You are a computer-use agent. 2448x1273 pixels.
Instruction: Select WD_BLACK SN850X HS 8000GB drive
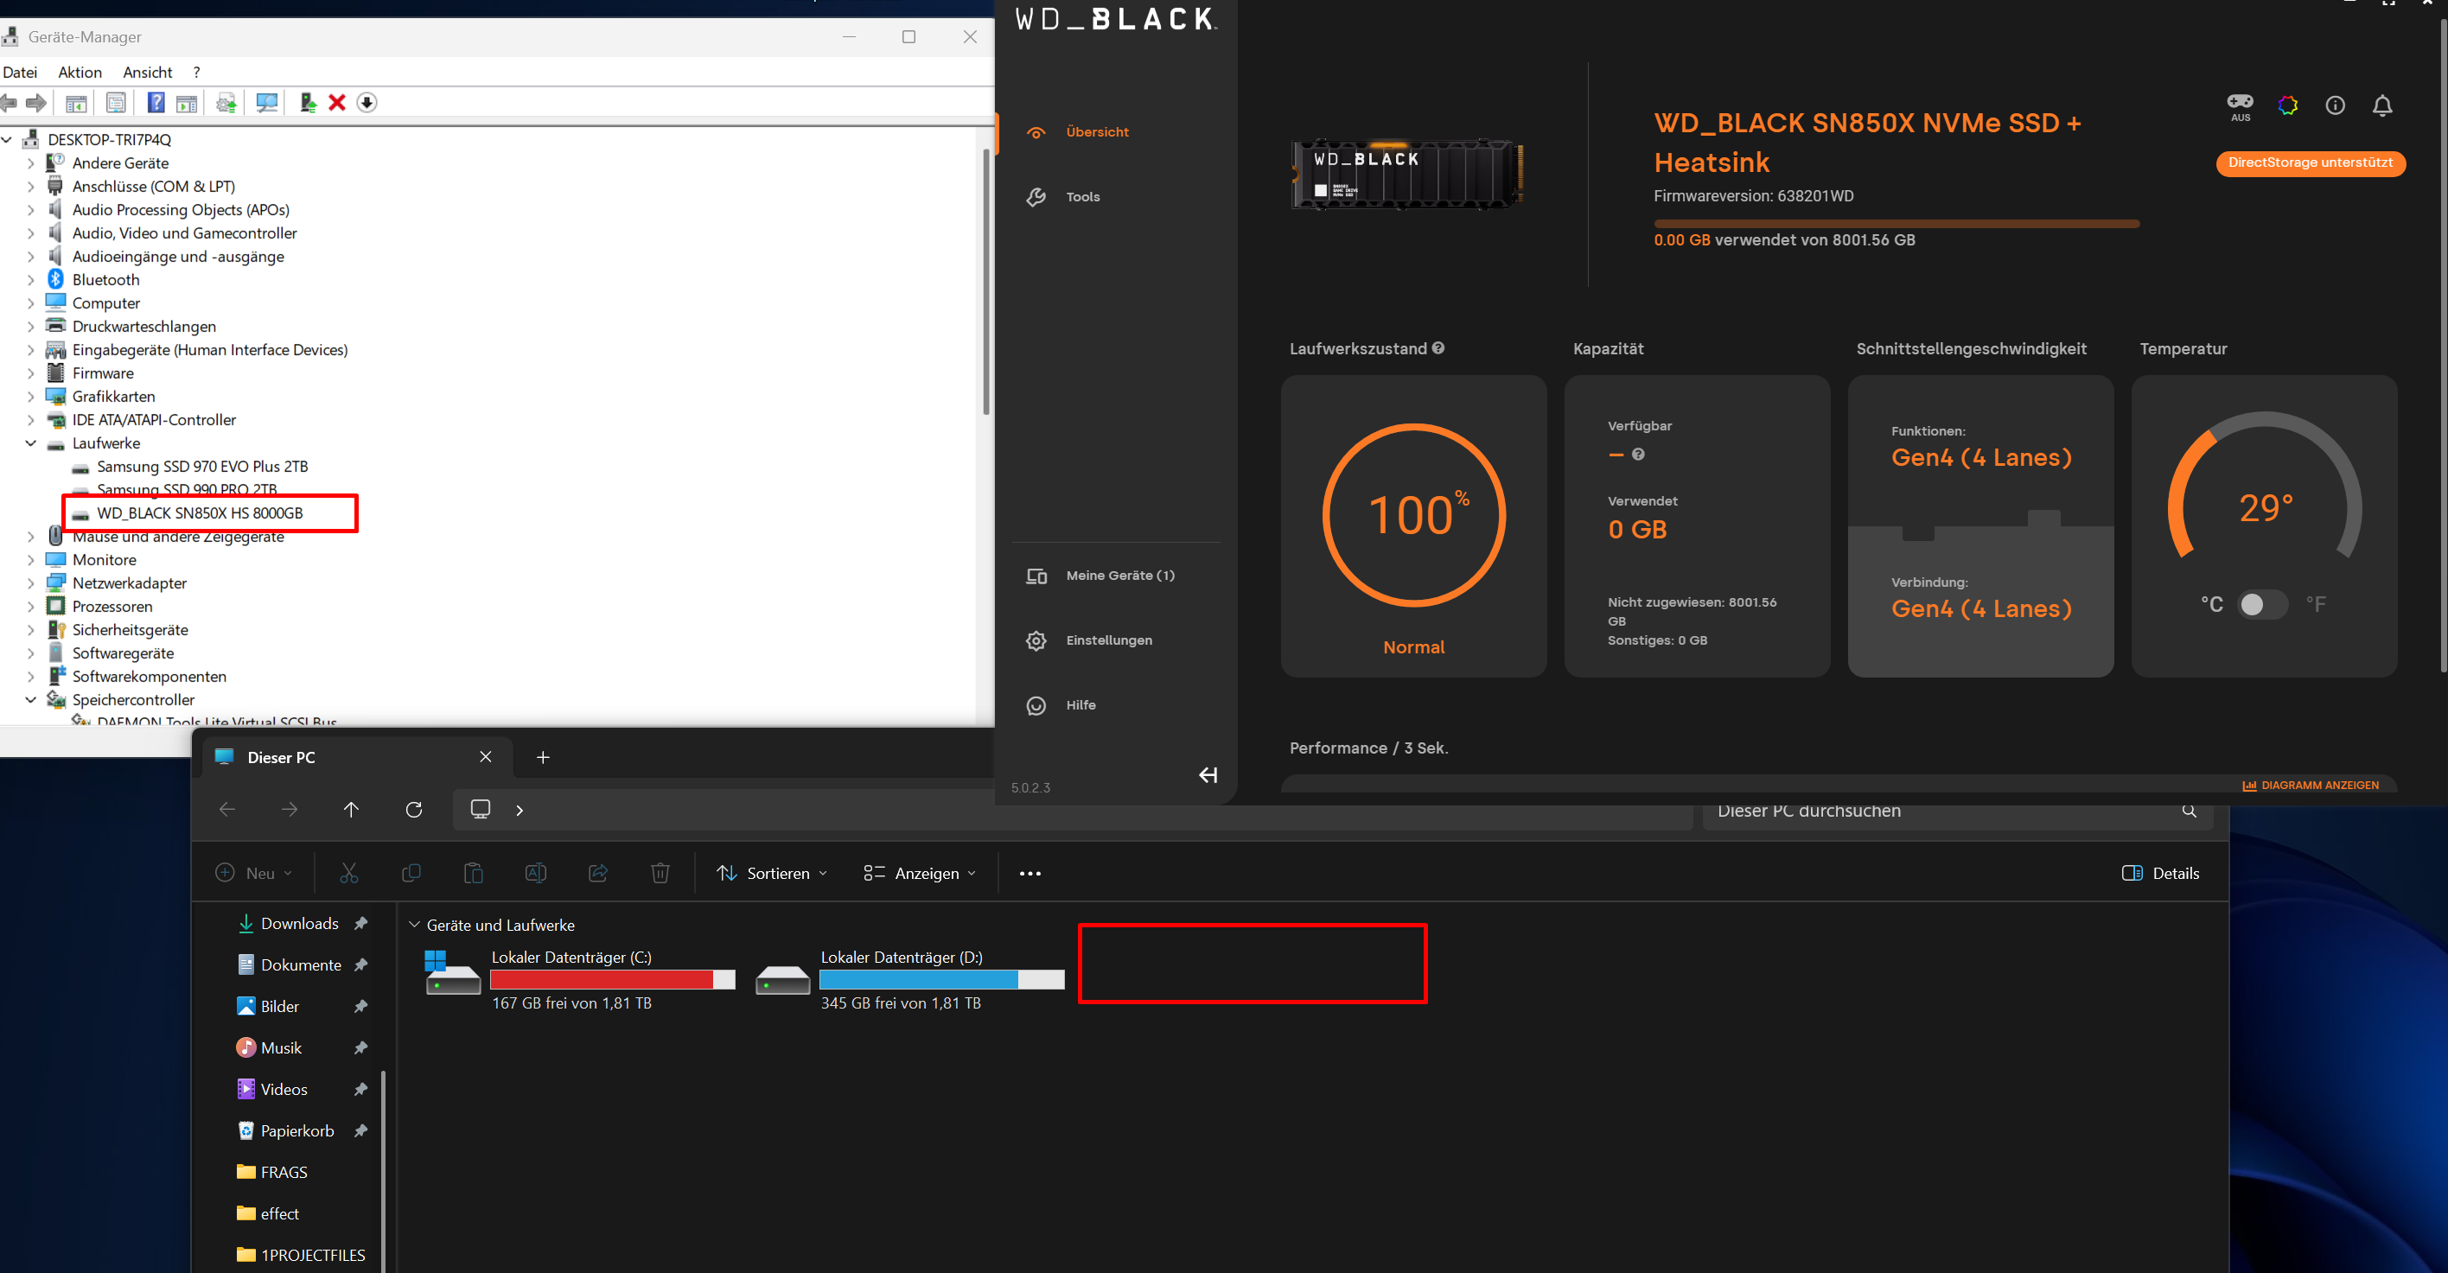(x=200, y=513)
